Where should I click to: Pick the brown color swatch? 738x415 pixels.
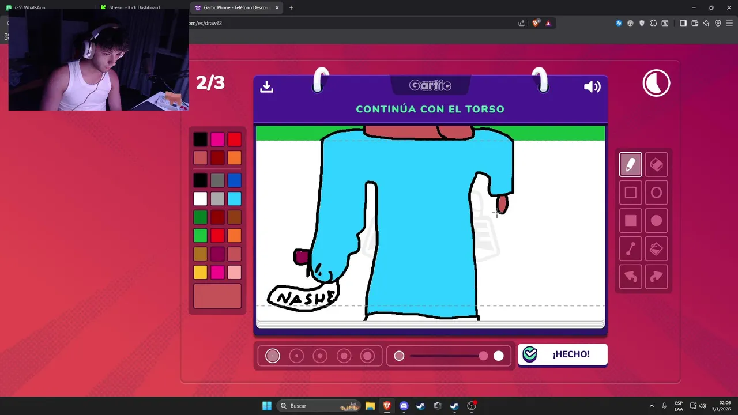click(234, 217)
